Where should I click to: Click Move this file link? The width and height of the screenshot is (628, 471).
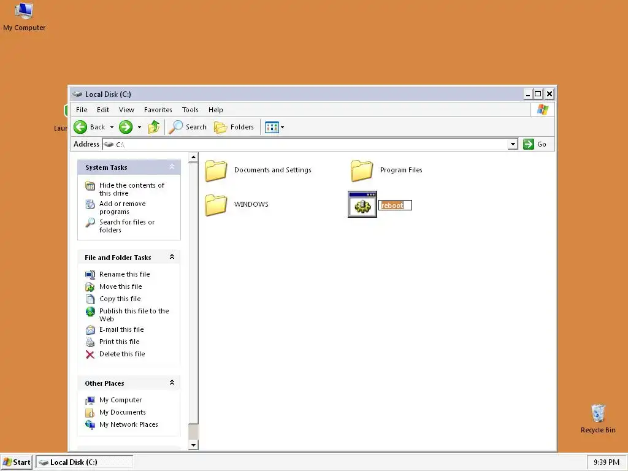tap(121, 287)
